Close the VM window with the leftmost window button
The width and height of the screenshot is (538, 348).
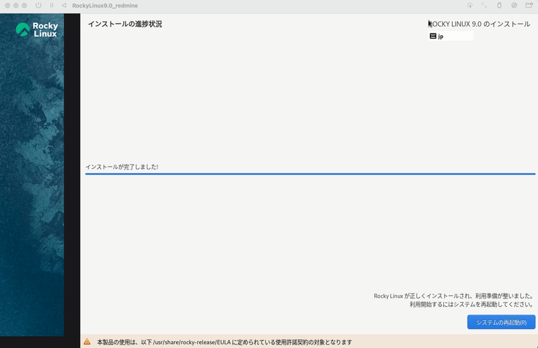pyautogui.click(x=7, y=5)
